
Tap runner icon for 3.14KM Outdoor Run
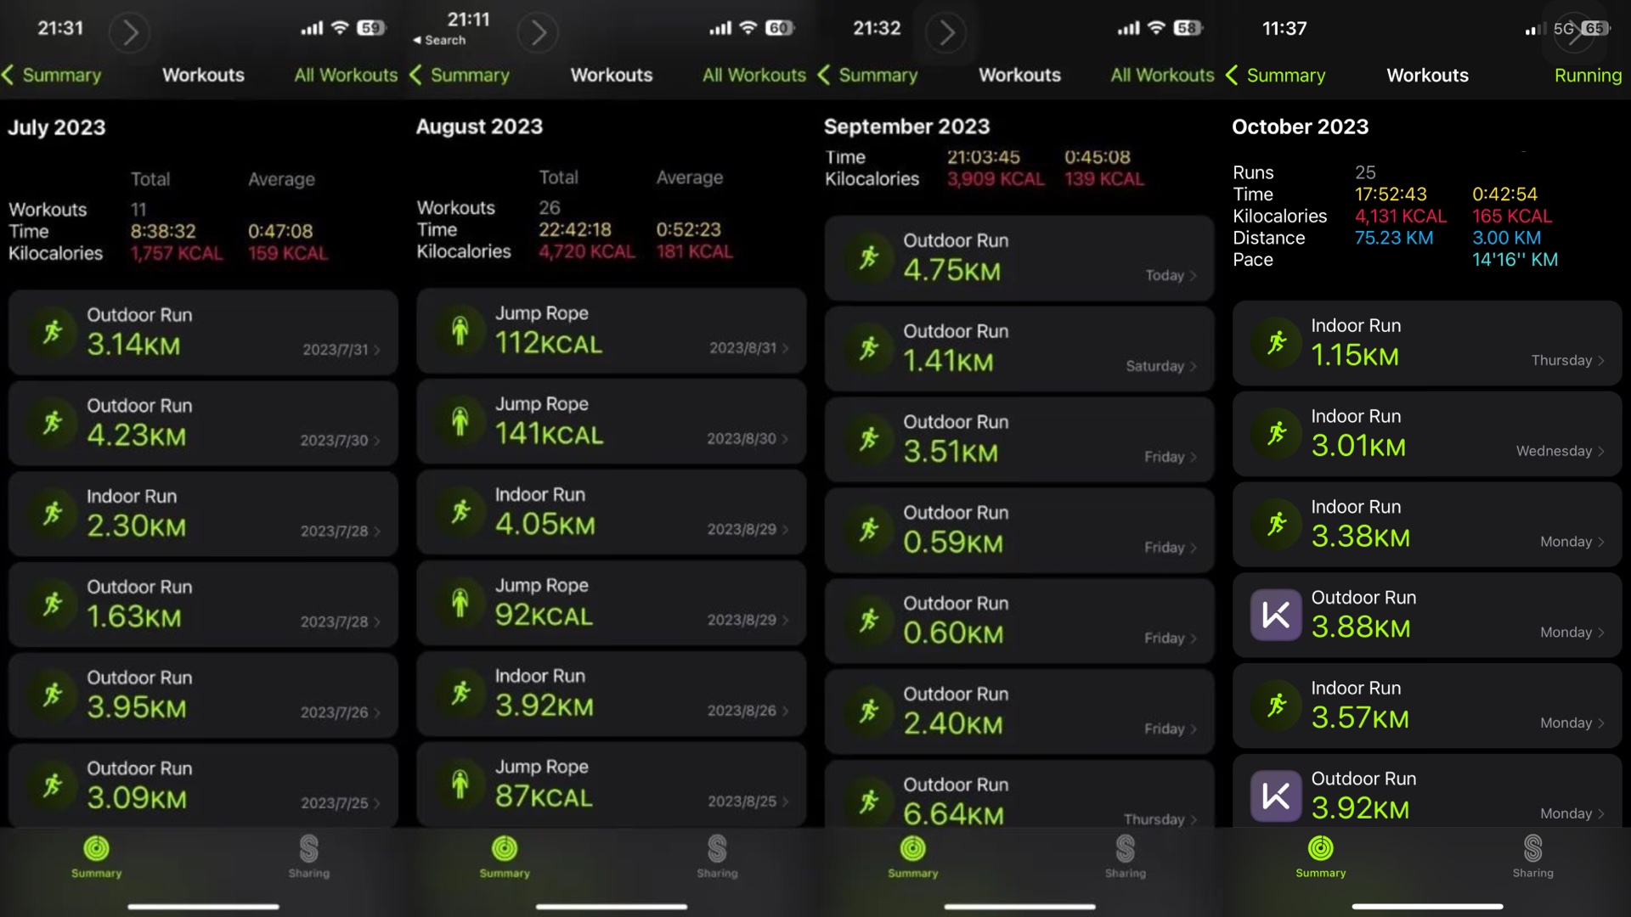tap(53, 332)
